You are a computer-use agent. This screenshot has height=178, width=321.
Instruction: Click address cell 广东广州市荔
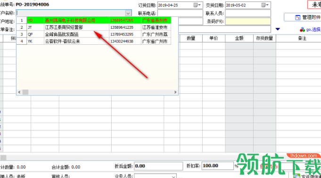click(x=156, y=34)
